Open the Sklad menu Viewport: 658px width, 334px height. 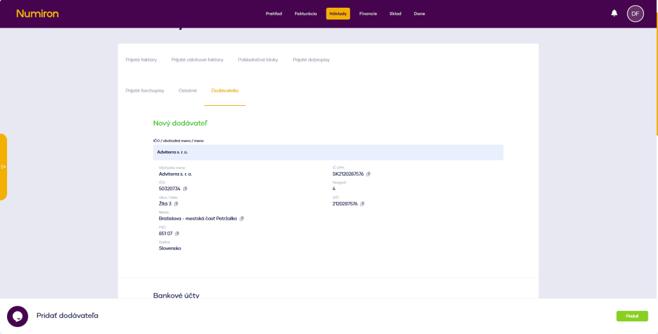tap(395, 13)
